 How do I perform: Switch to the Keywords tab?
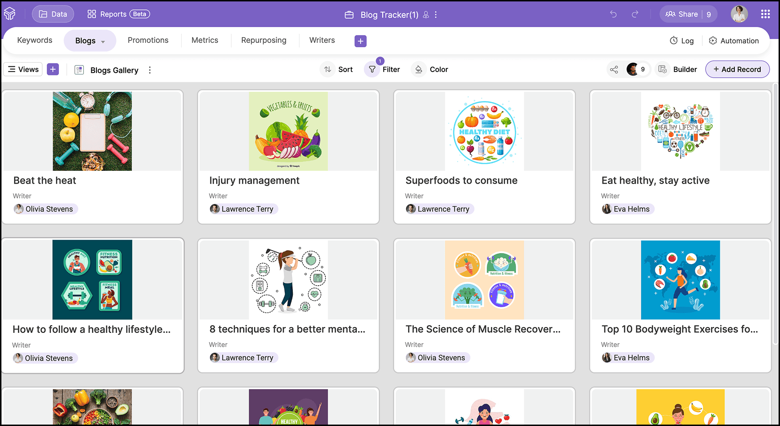35,40
